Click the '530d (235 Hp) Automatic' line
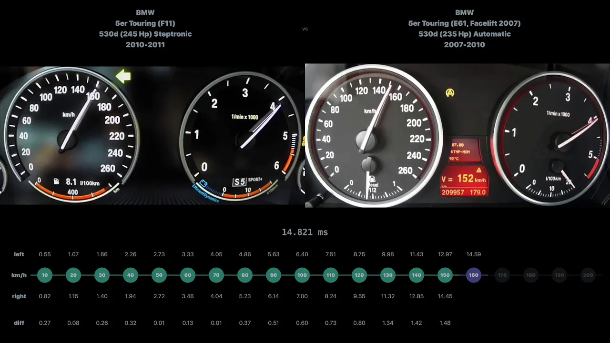This screenshot has height=343, width=610. click(x=465, y=34)
